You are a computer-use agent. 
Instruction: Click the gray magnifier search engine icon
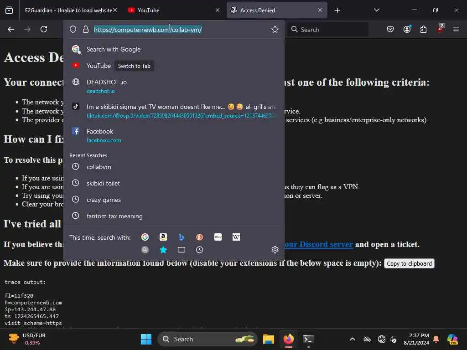tap(145, 250)
